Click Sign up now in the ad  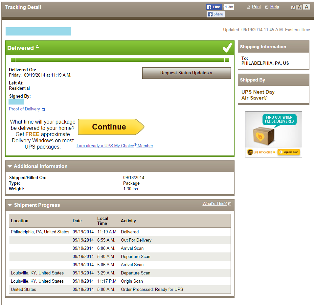[289, 152]
